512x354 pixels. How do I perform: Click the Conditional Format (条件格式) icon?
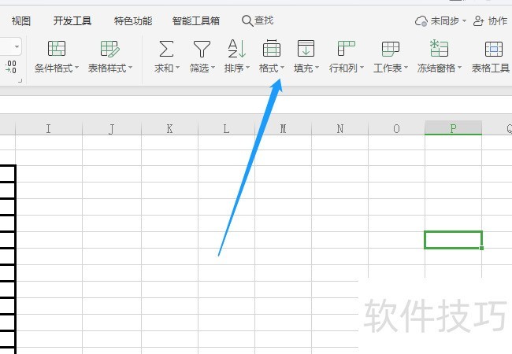pos(57,49)
